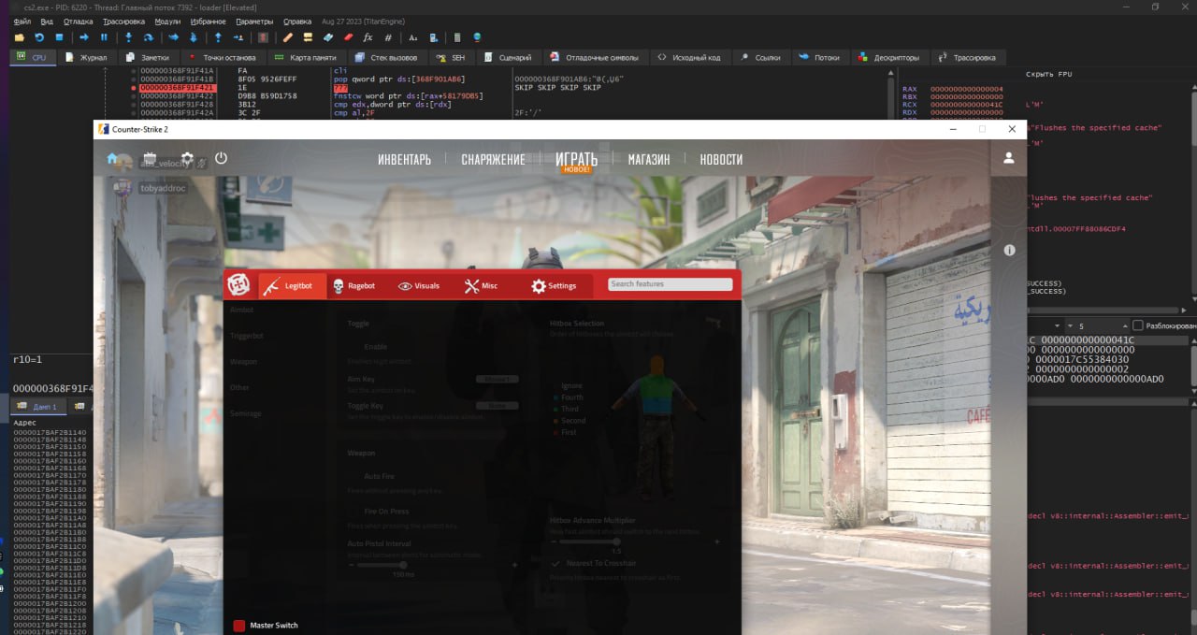
Task: Toggle the Auto Fire checkbox
Action: pyautogui.click(x=353, y=476)
